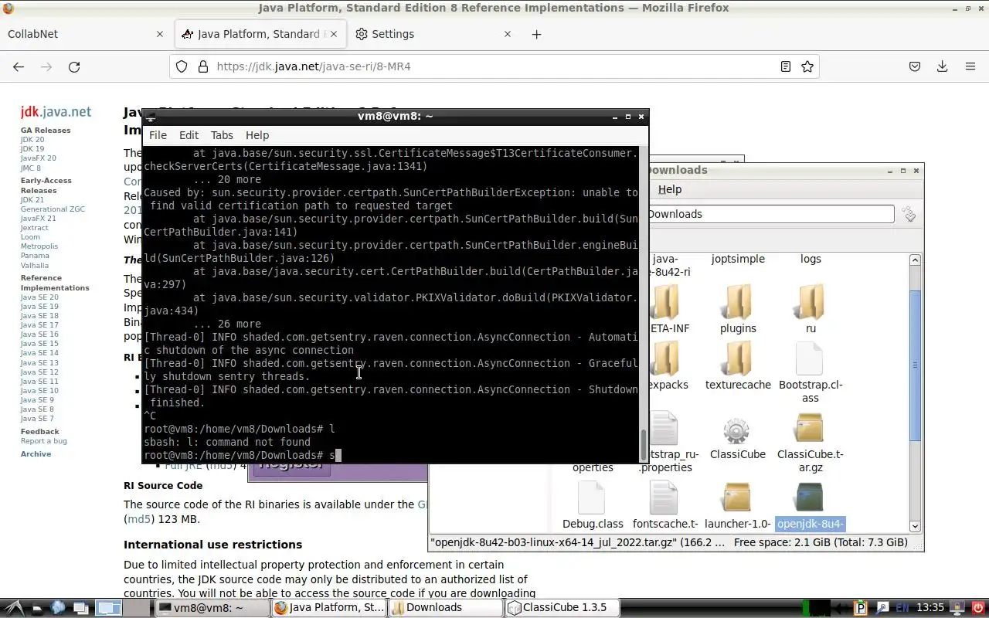The image size is (989, 618).
Task: Open Report a bug link
Action: click(44, 441)
